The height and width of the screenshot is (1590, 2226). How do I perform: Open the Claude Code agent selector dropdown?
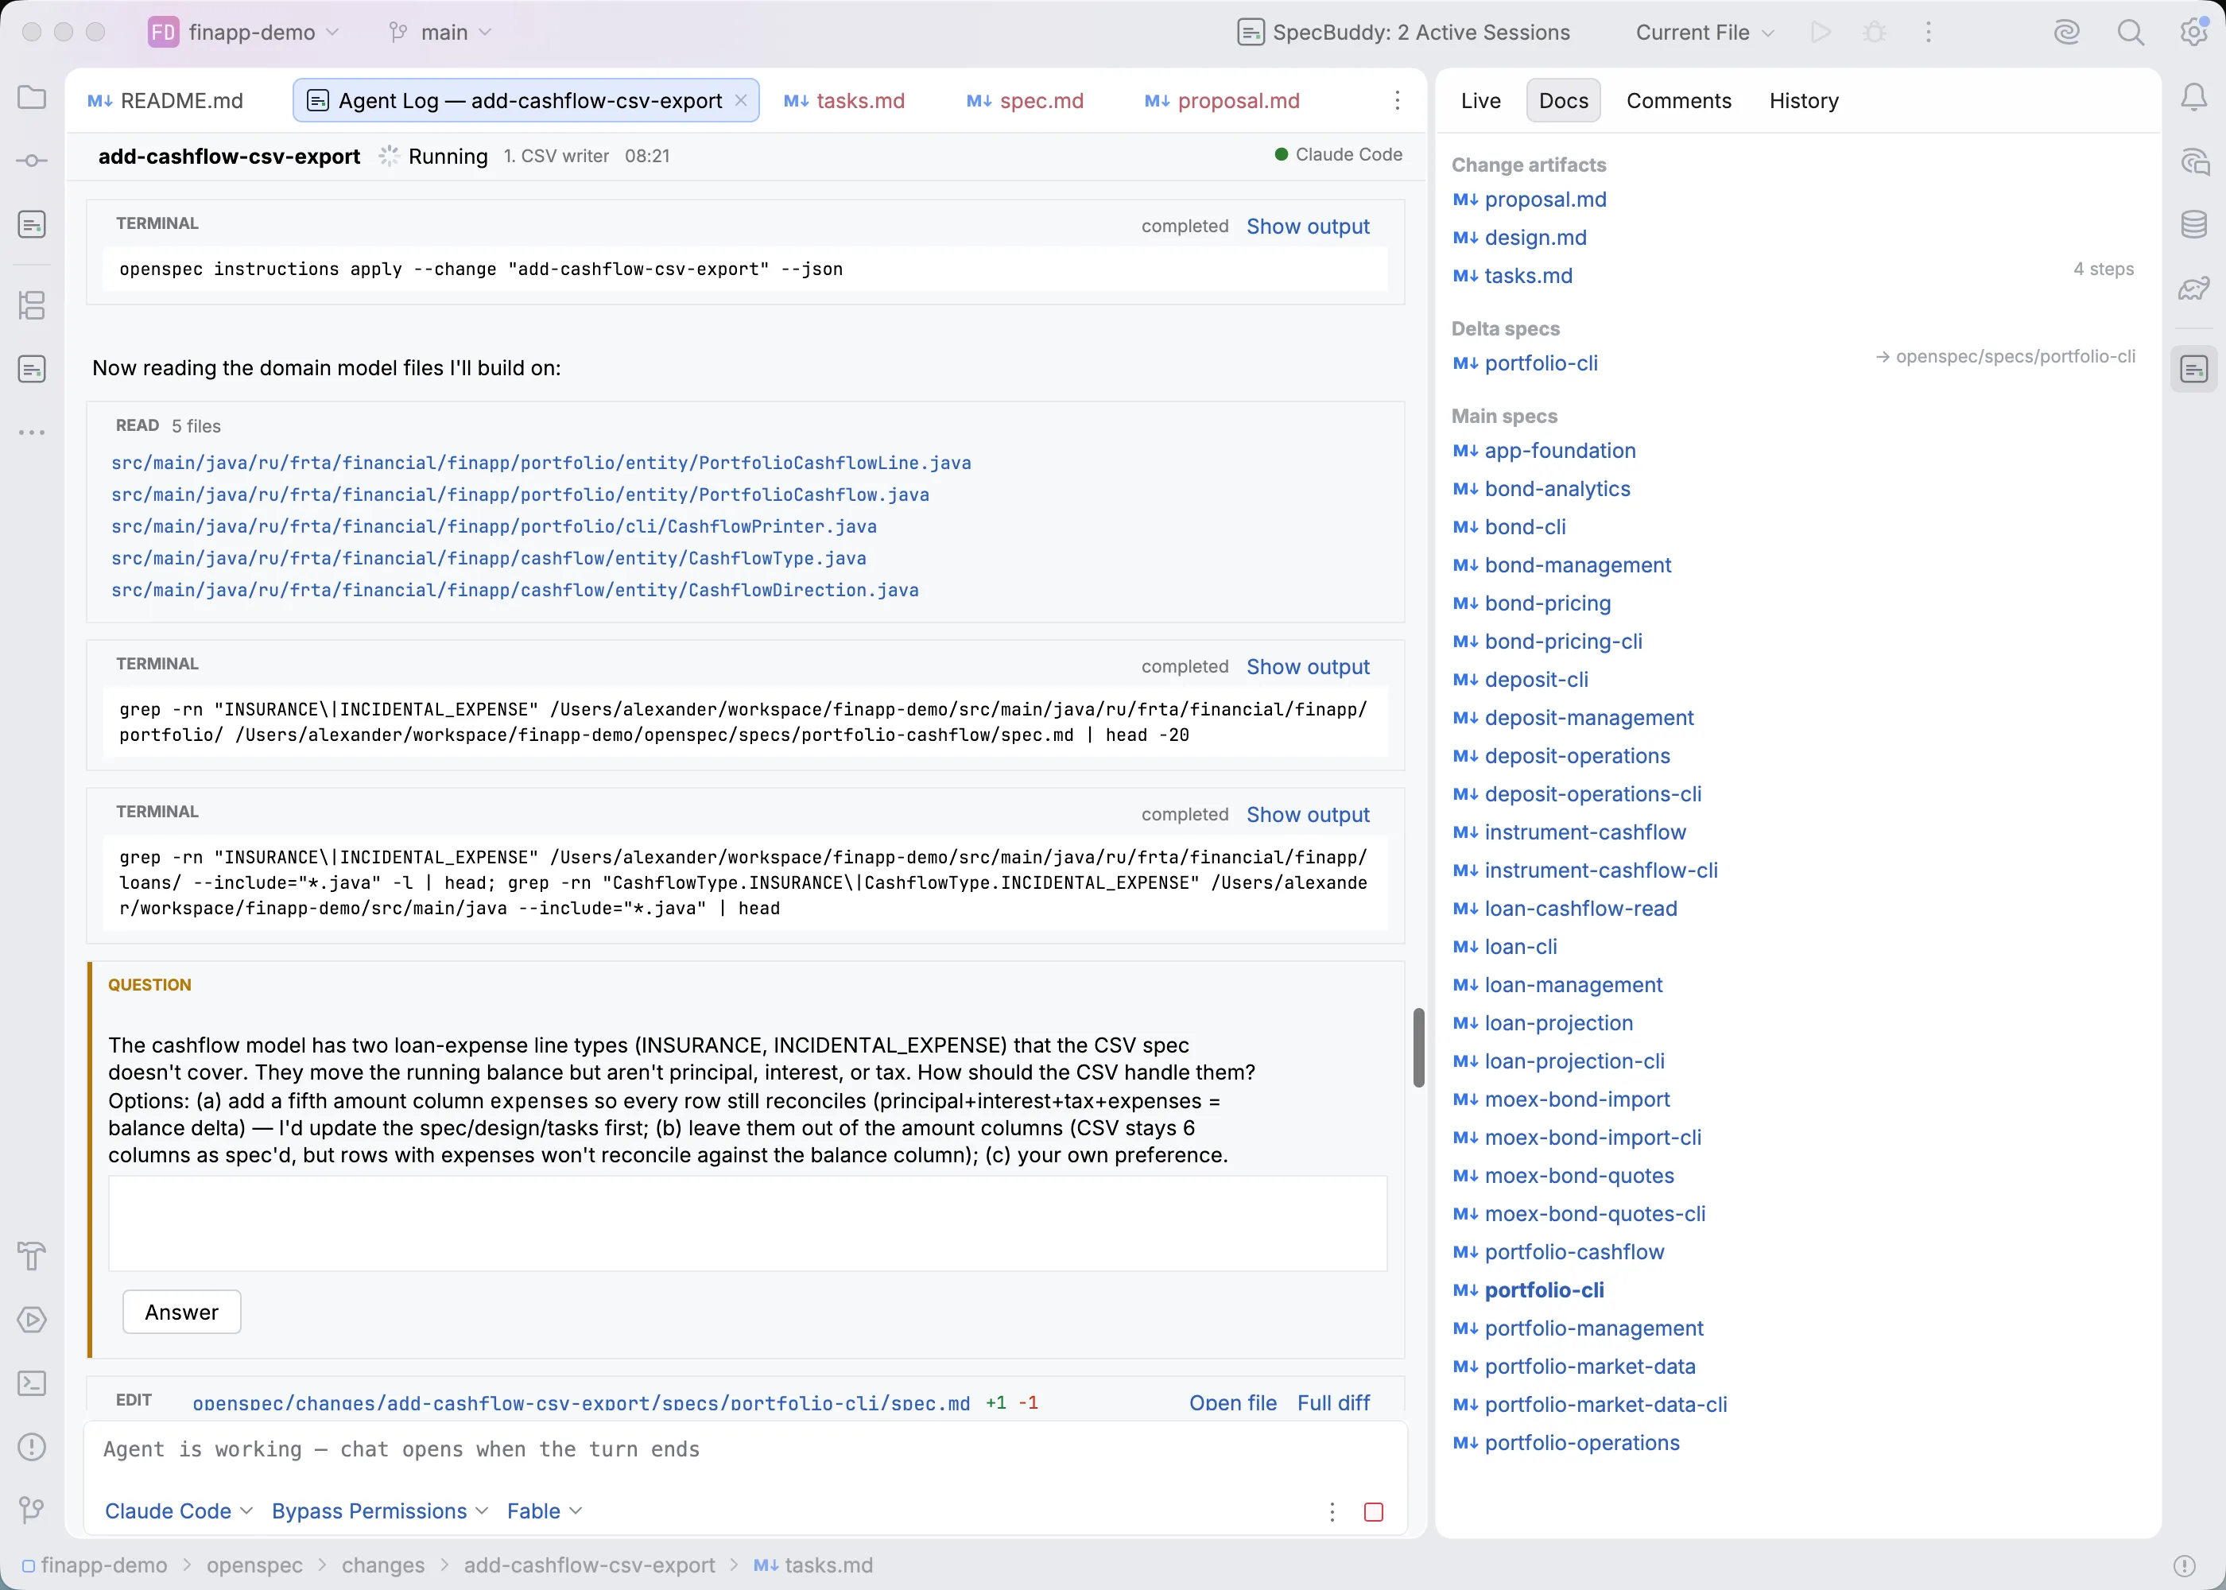tap(179, 1510)
